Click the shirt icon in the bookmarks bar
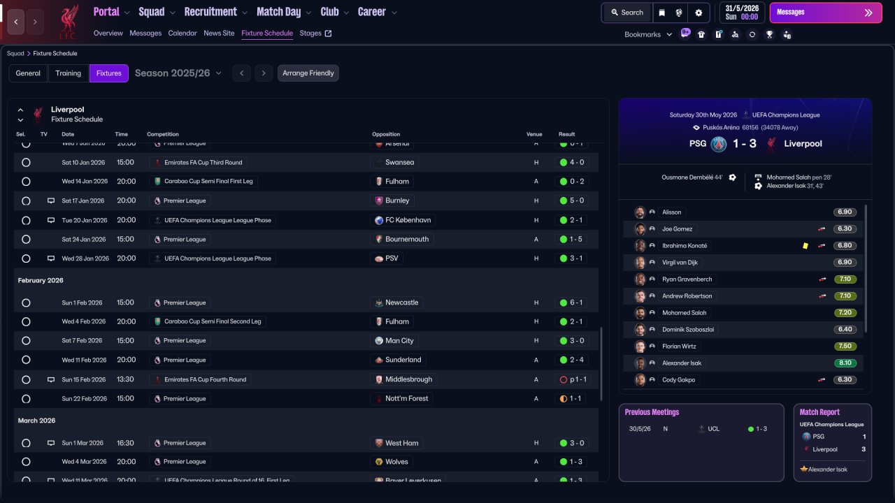 pyautogui.click(x=701, y=34)
